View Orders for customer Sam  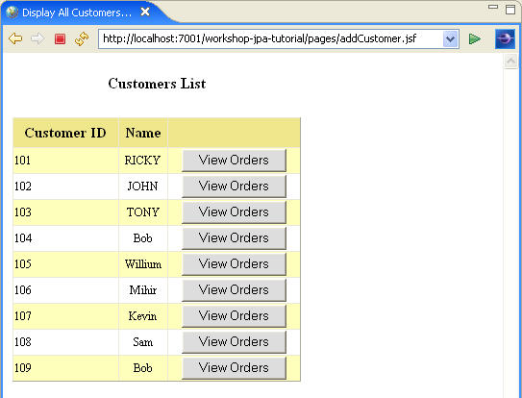pos(234,342)
